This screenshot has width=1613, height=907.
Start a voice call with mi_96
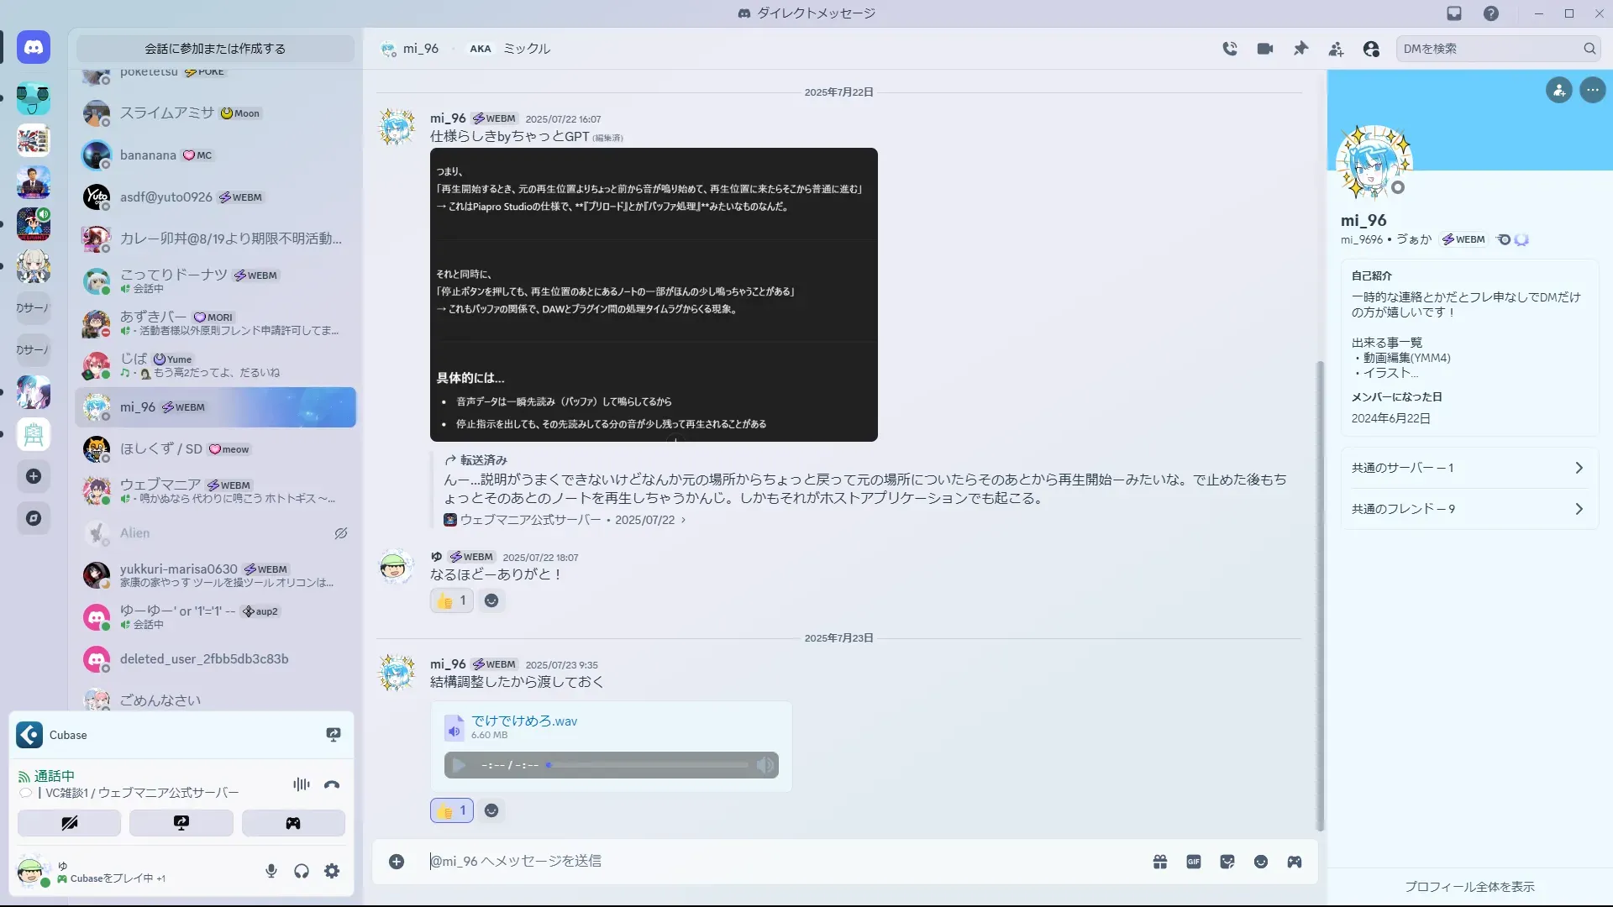point(1230,49)
